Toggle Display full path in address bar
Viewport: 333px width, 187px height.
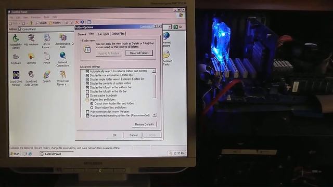click(x=87, y=87)
